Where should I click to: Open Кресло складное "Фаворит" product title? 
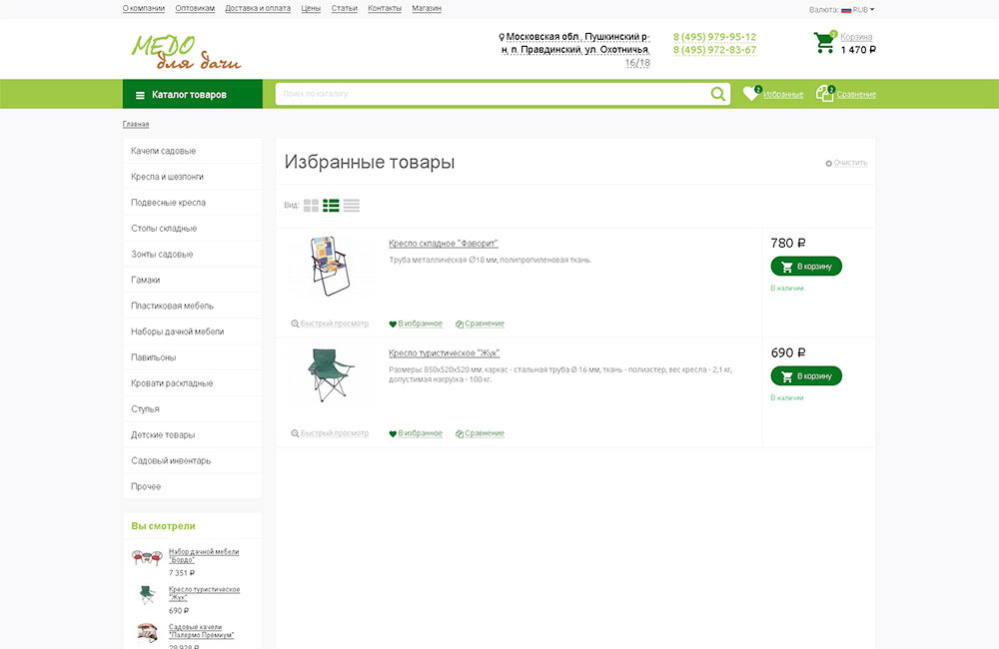pos(444,244)
